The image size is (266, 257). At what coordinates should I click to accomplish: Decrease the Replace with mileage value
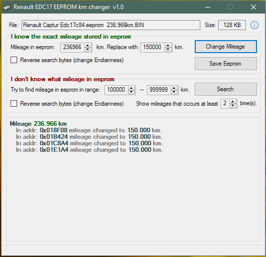(x=168, y=49)
